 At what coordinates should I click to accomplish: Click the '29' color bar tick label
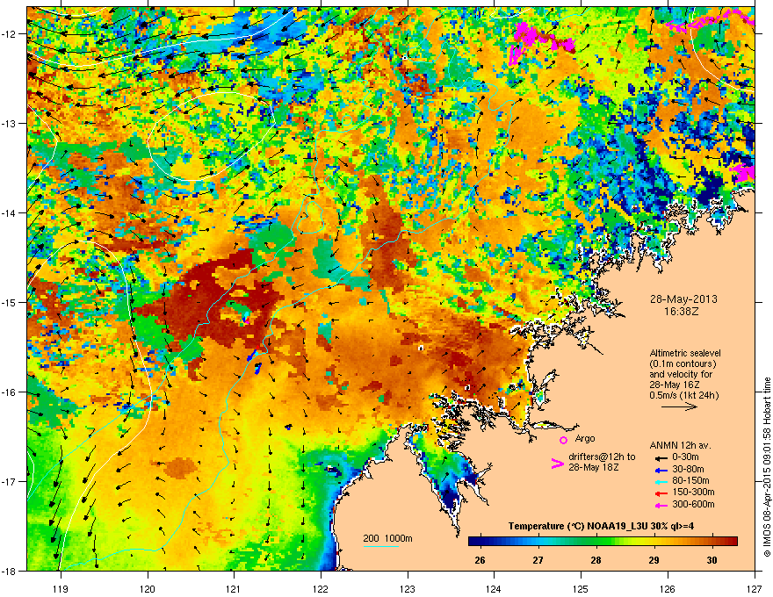pyautogui.click(x=654, y=560)
